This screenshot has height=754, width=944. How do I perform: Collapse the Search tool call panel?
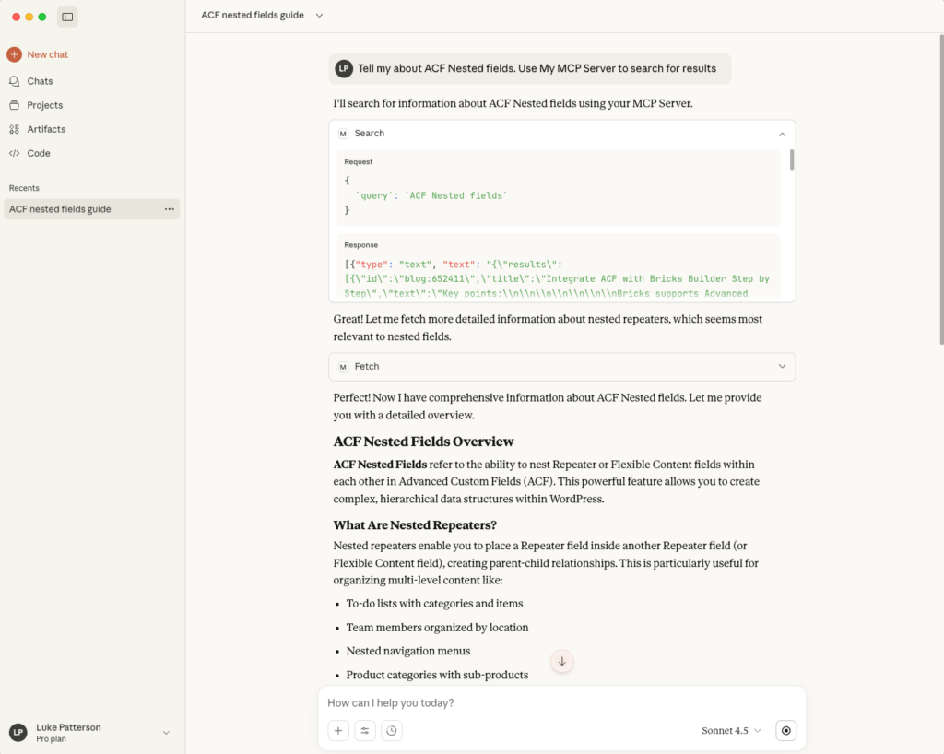782,134
